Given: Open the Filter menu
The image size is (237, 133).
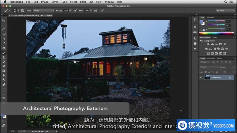Looking at the screenshot, I should point(83,2).
